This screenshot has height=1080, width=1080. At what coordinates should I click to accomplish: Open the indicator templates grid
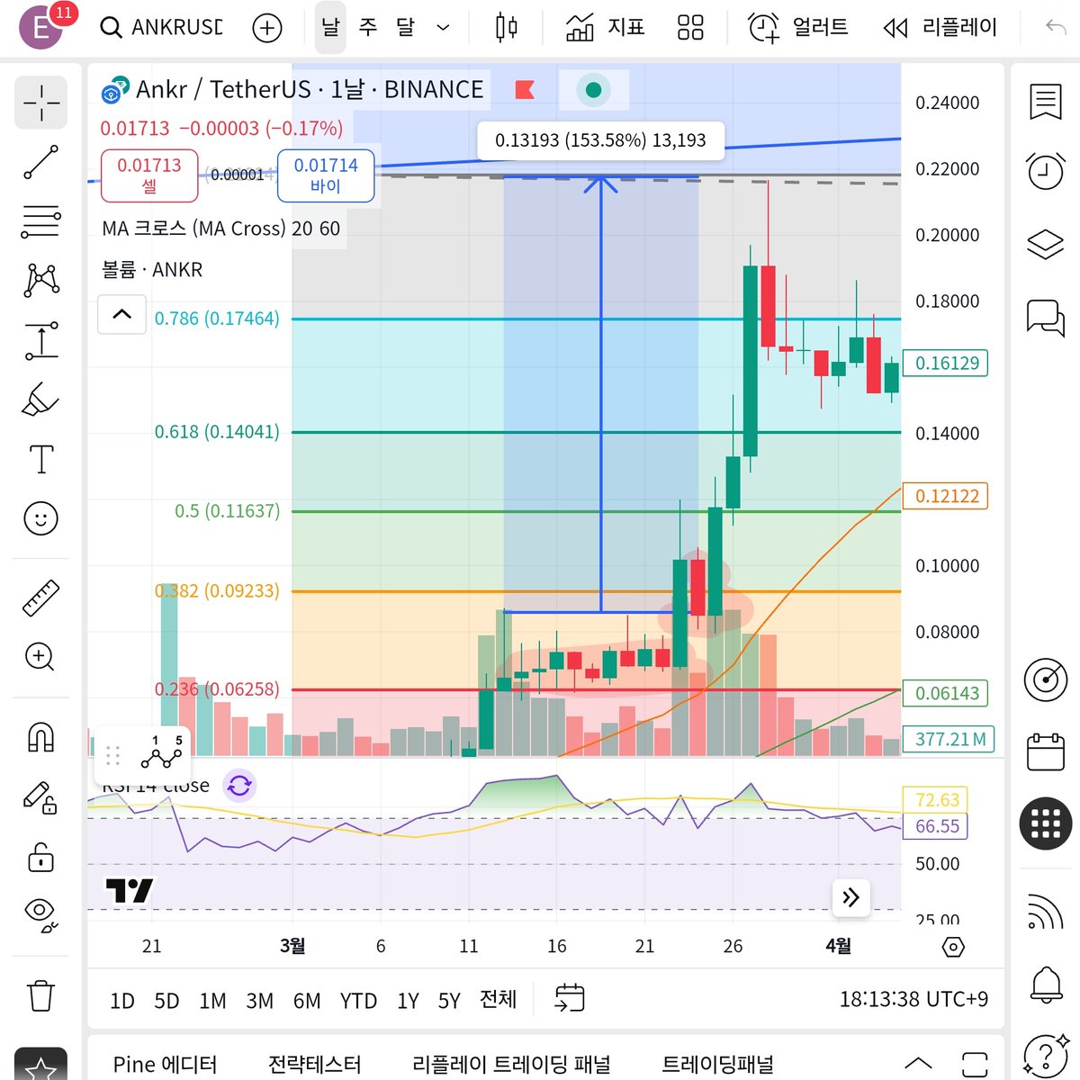click(x=690, y=28)
